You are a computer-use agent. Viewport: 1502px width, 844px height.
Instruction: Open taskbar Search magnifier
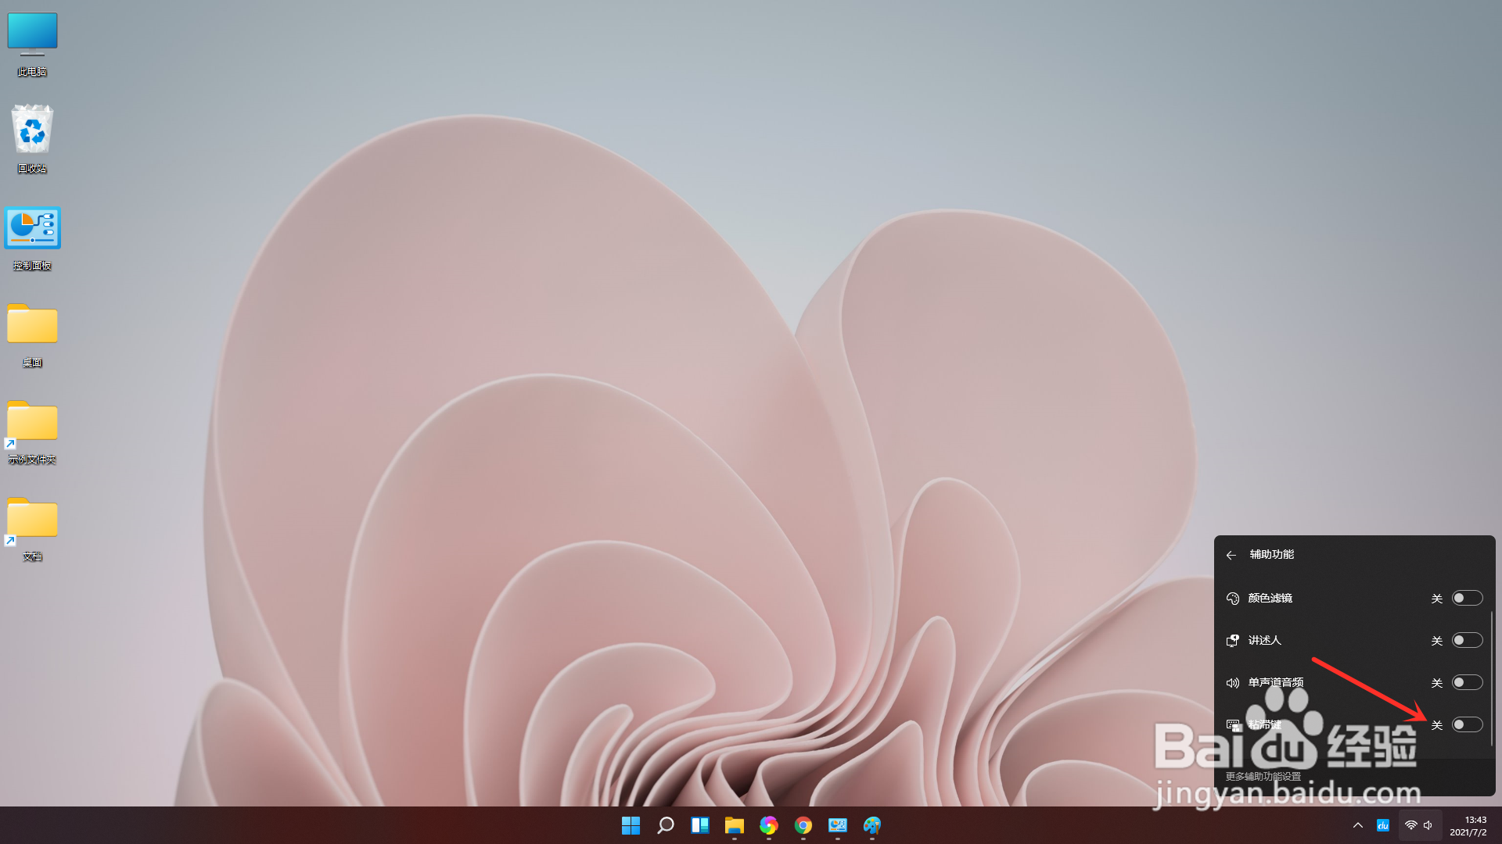(x=666, y=825)
